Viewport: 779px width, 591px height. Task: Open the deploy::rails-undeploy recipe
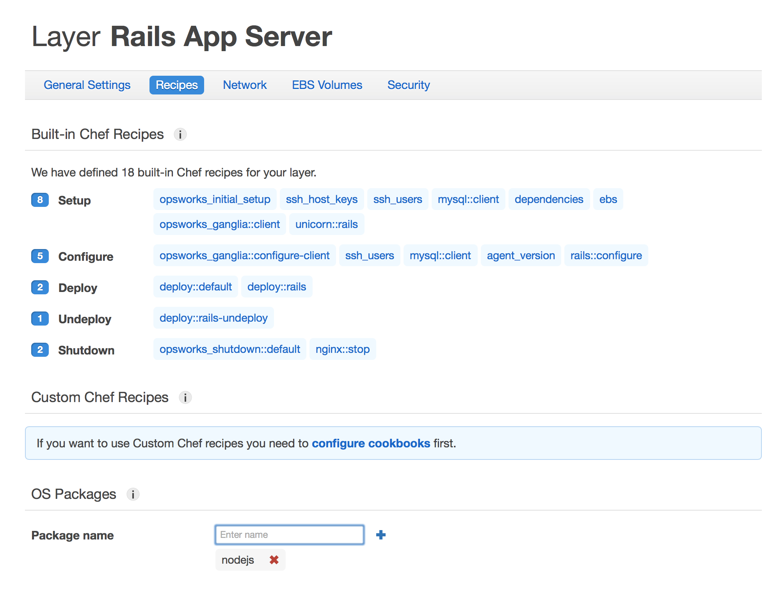[x=213, y=318]
